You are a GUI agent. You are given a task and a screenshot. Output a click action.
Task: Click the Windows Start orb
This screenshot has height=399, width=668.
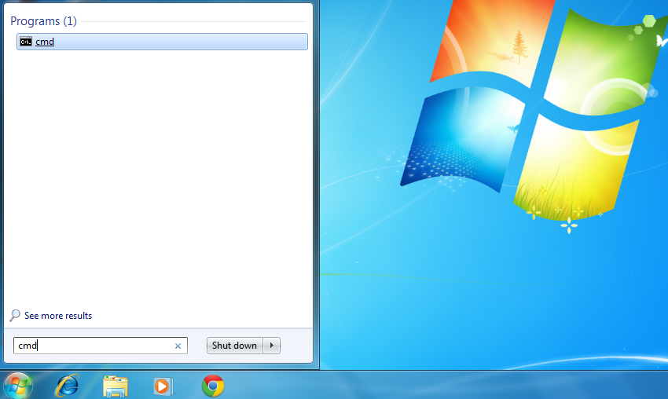click(x=17, y=386)
